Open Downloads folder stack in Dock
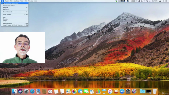The width and height of the screenshot is (169, 95). pos(143,91)
